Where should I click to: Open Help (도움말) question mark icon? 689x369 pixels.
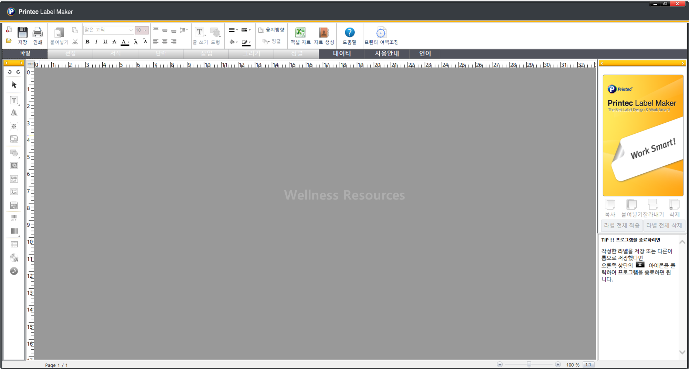pos(349,32)
